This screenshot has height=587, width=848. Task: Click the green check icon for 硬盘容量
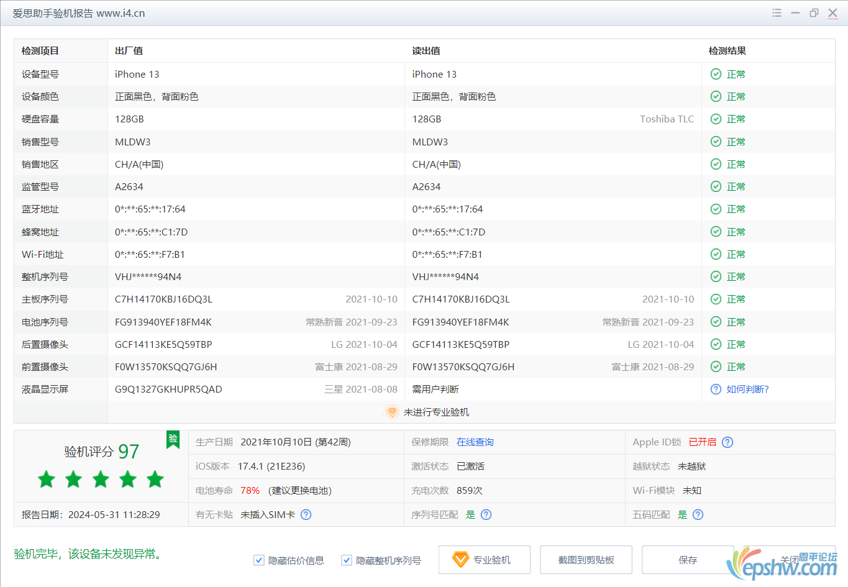tap(716, 119)
